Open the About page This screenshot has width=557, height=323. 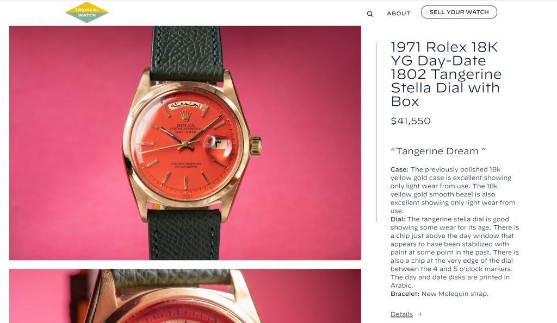(399, 14)
